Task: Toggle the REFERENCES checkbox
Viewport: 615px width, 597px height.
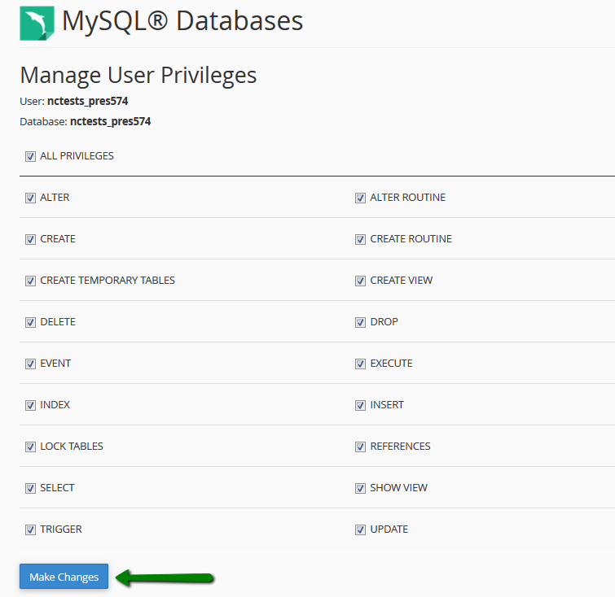Action: click(x=360, y=447)
